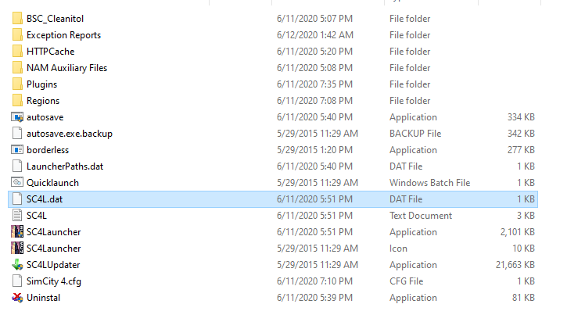Select the Quicklaunch file name

(x=52, y=183)
